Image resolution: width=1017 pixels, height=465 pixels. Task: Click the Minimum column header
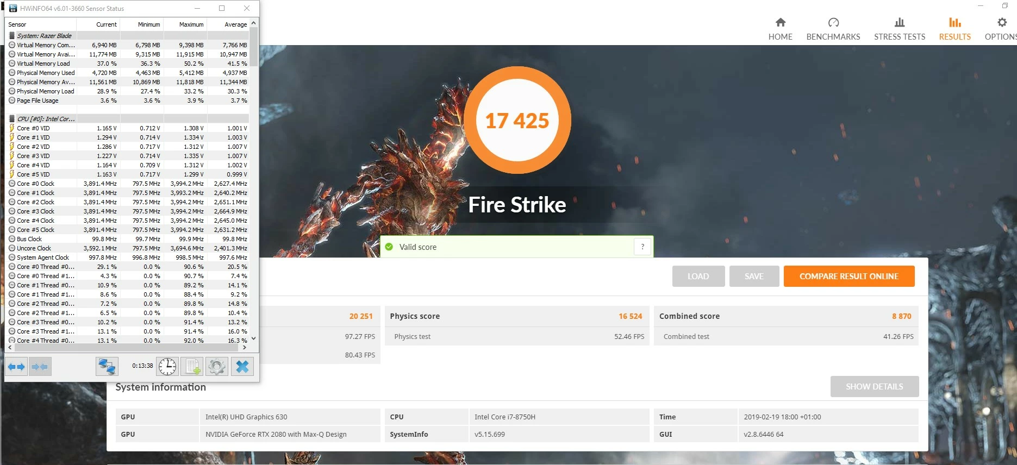tap(142, 24)
